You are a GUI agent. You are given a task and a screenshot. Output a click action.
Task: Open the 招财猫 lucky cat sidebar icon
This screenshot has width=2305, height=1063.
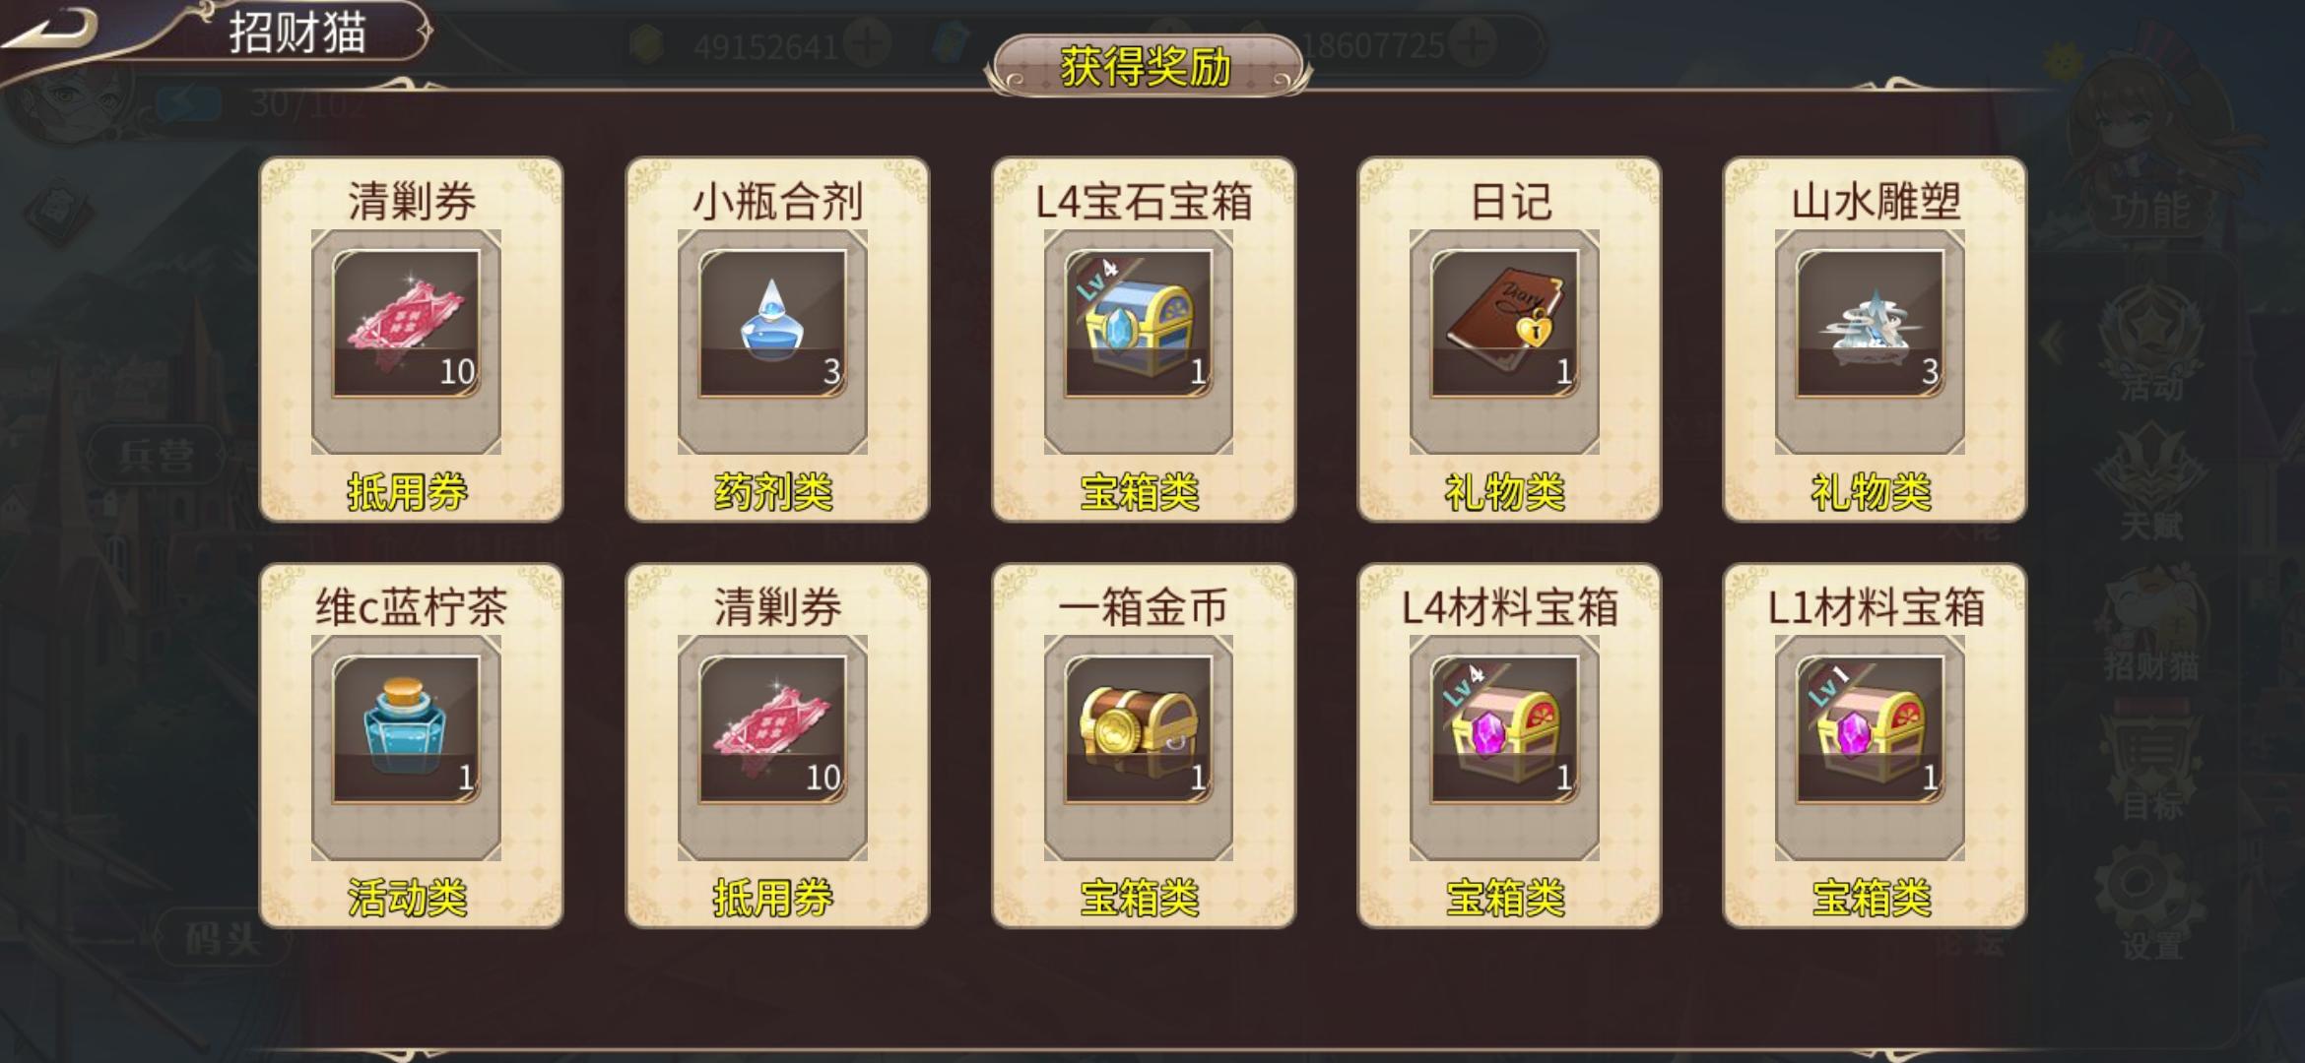2150,626
